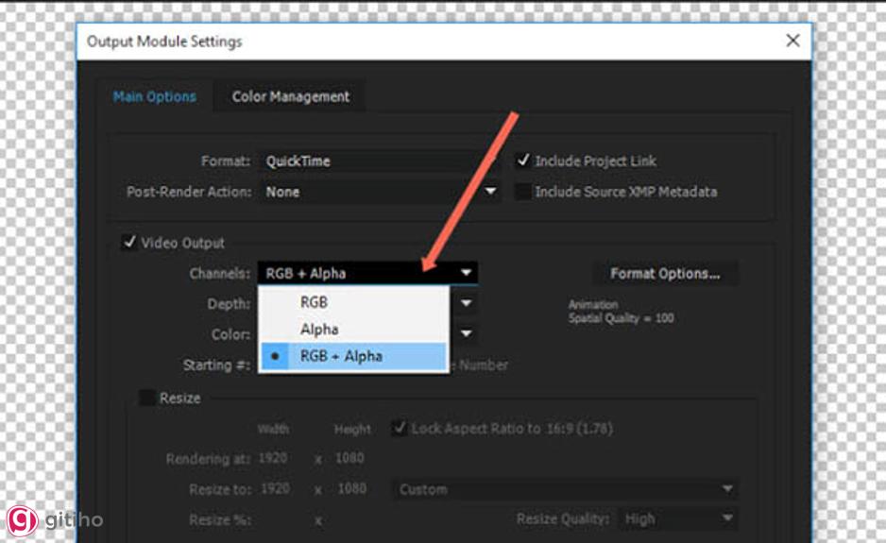Viewport: 886px width, 543px height.
Task: Toggle the Include Project Link checkbox
Action: tap(523, 161)
